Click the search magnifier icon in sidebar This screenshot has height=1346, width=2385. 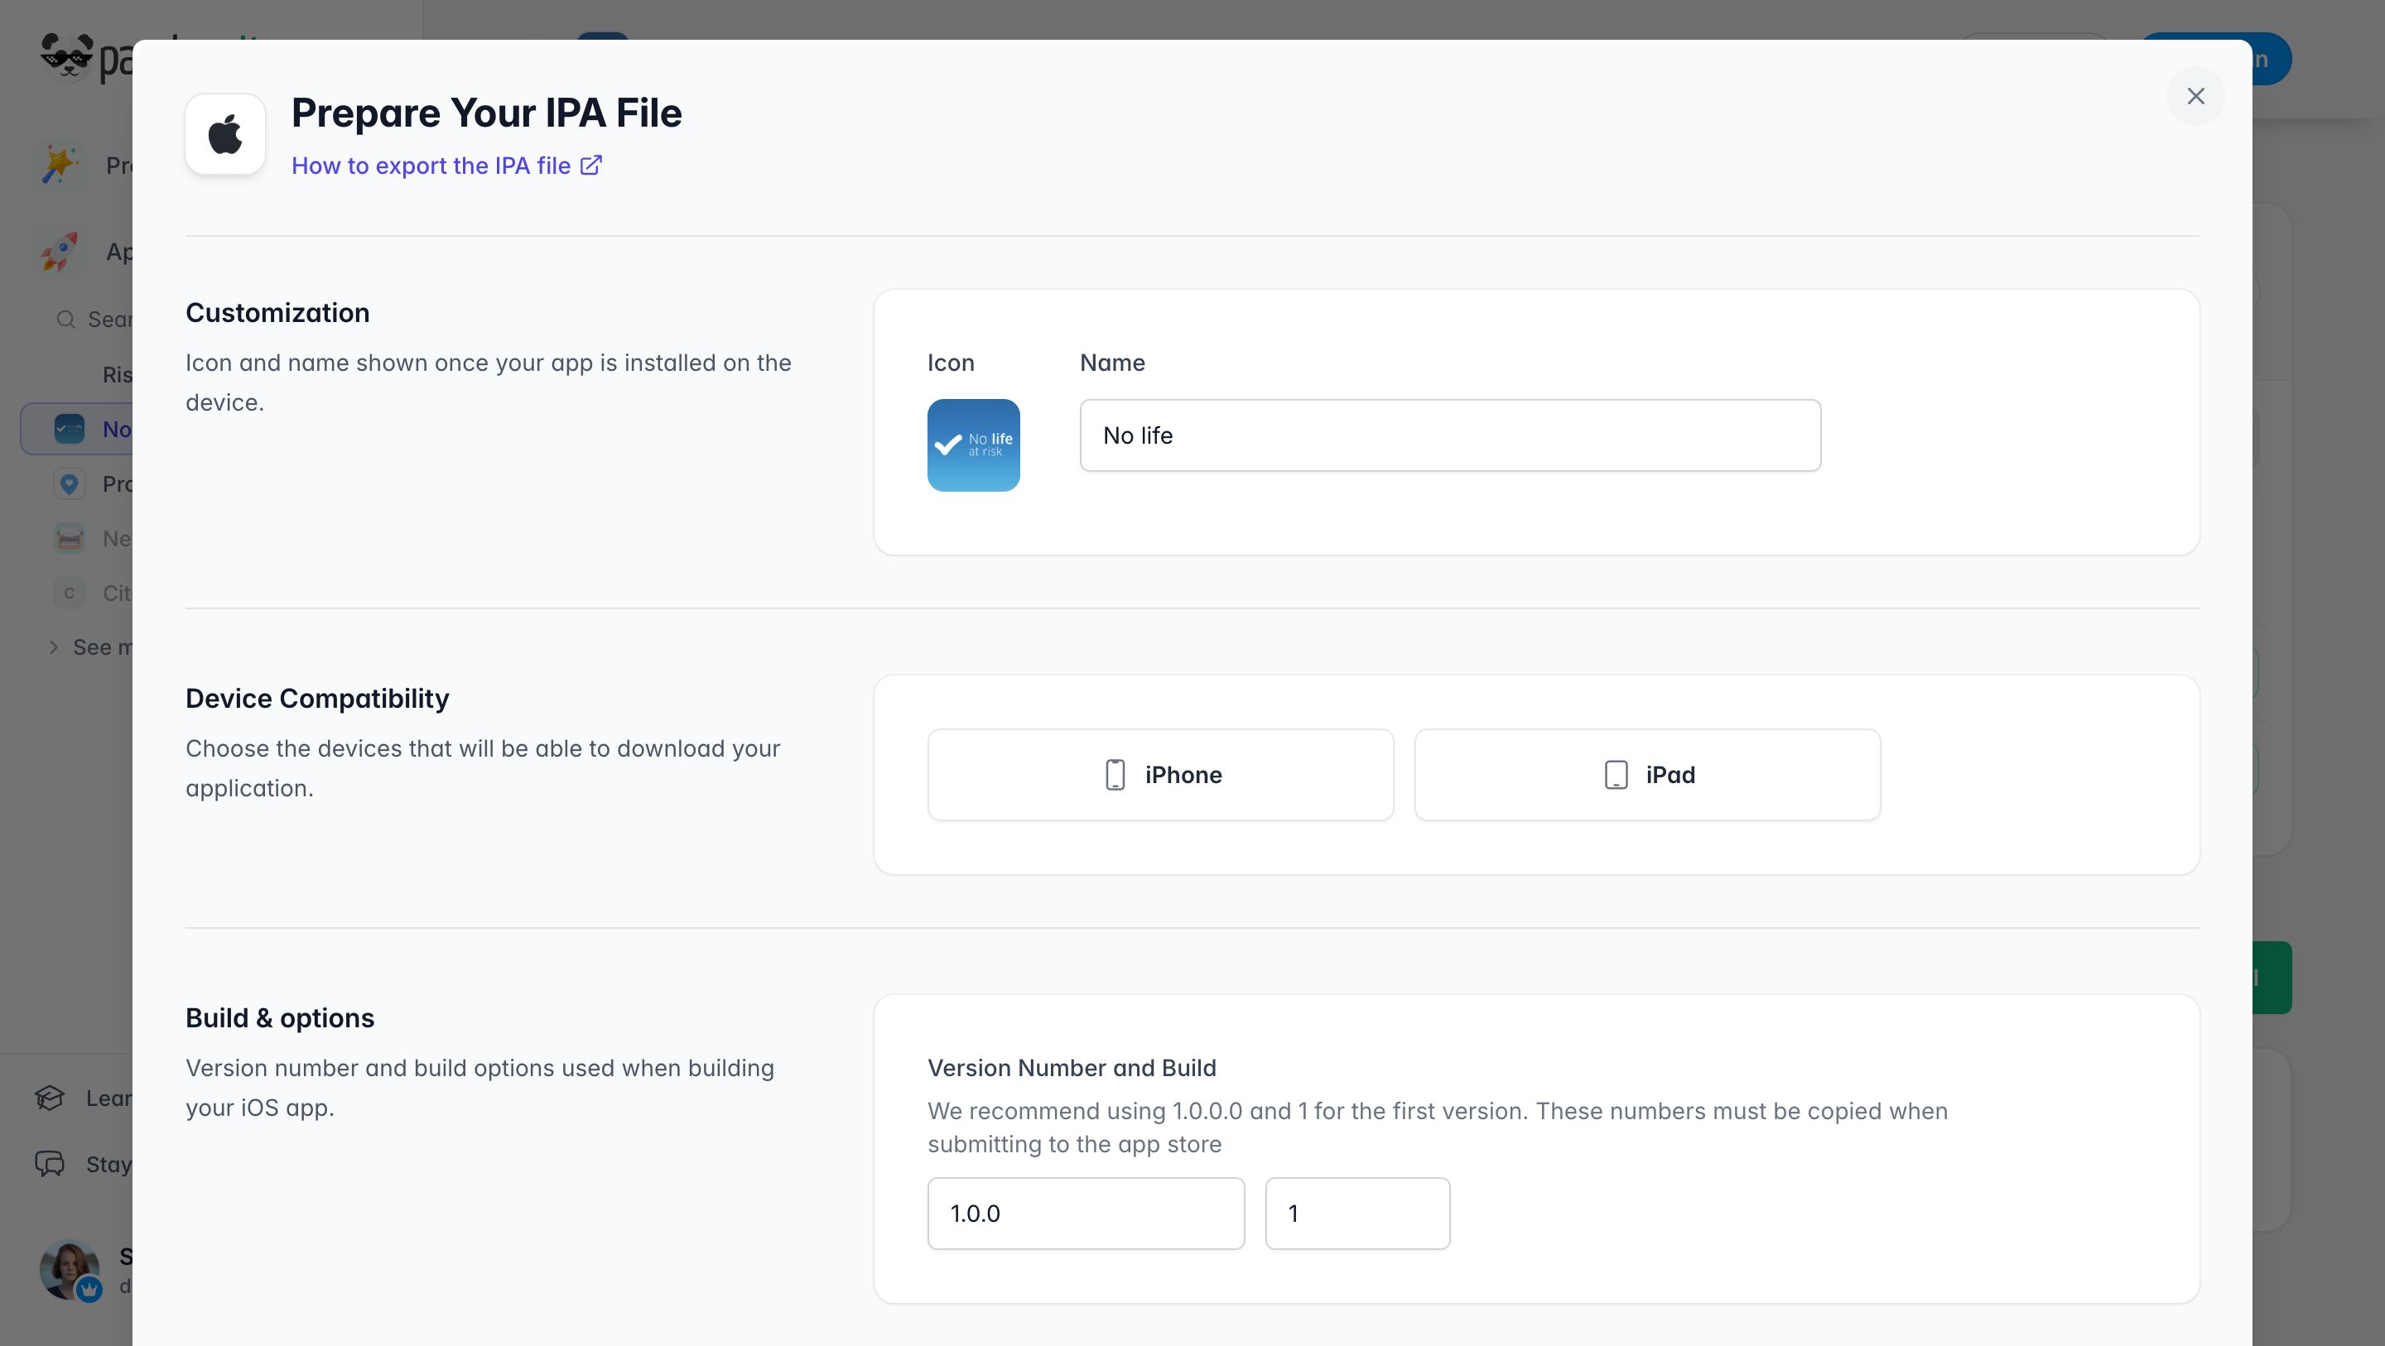pyautogui.click(x=65, y=320)
